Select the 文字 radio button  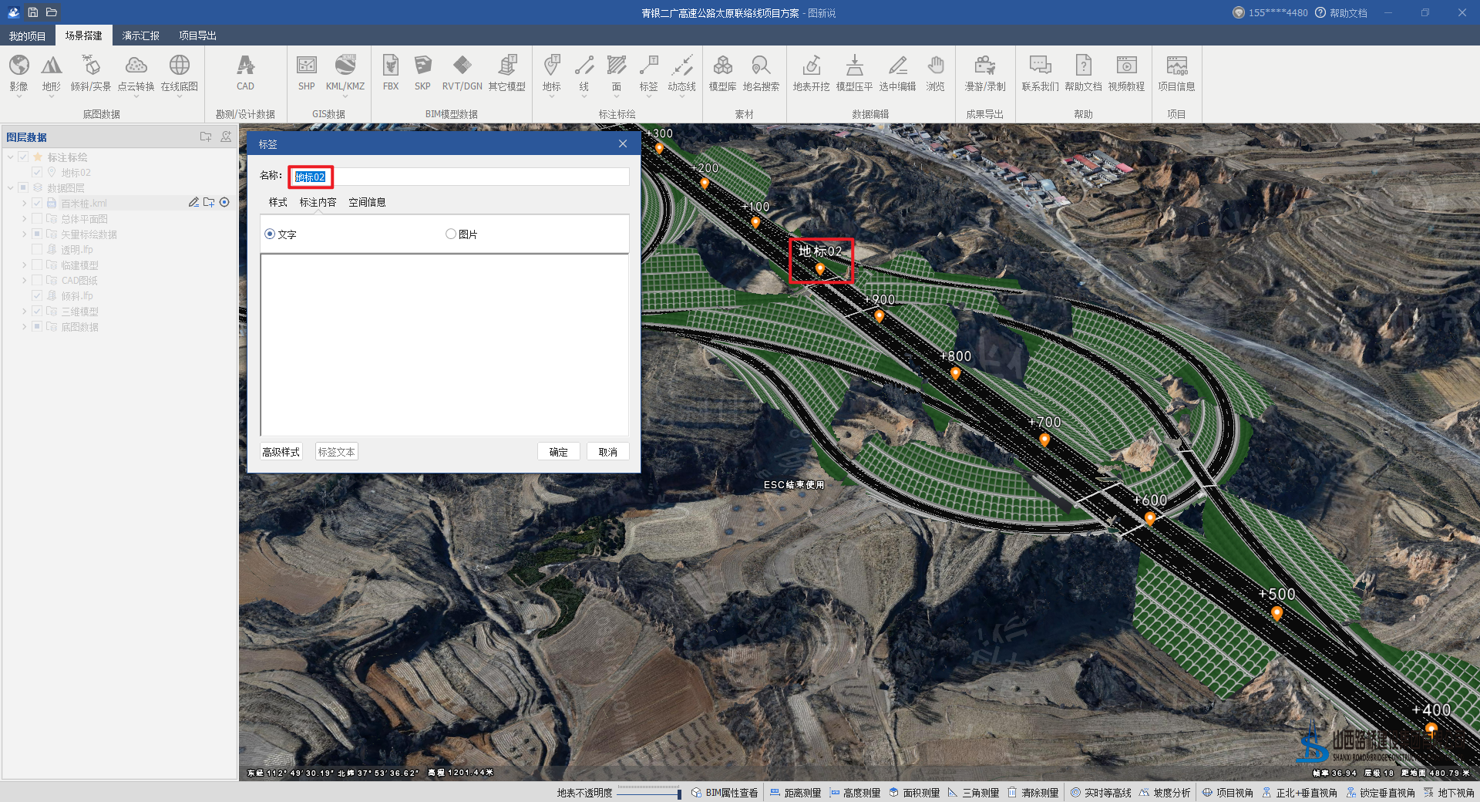[270, 234]
